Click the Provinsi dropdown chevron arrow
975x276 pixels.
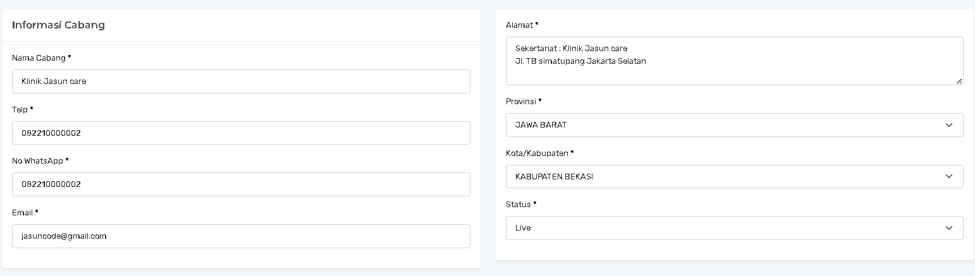click(948, 125)
